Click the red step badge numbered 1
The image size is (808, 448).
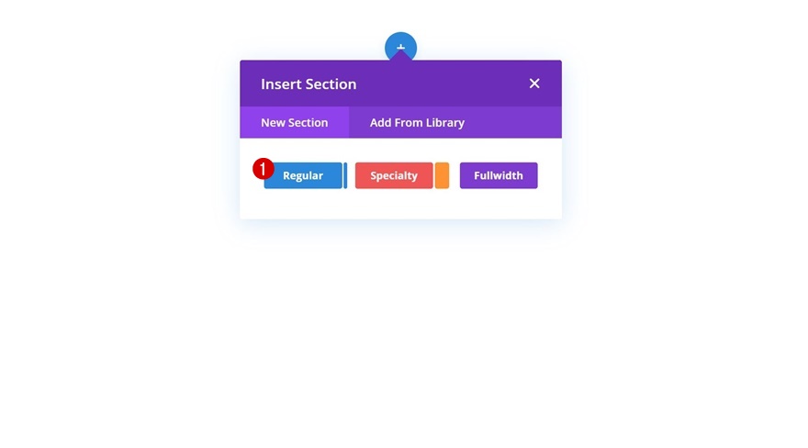point(264,169)
